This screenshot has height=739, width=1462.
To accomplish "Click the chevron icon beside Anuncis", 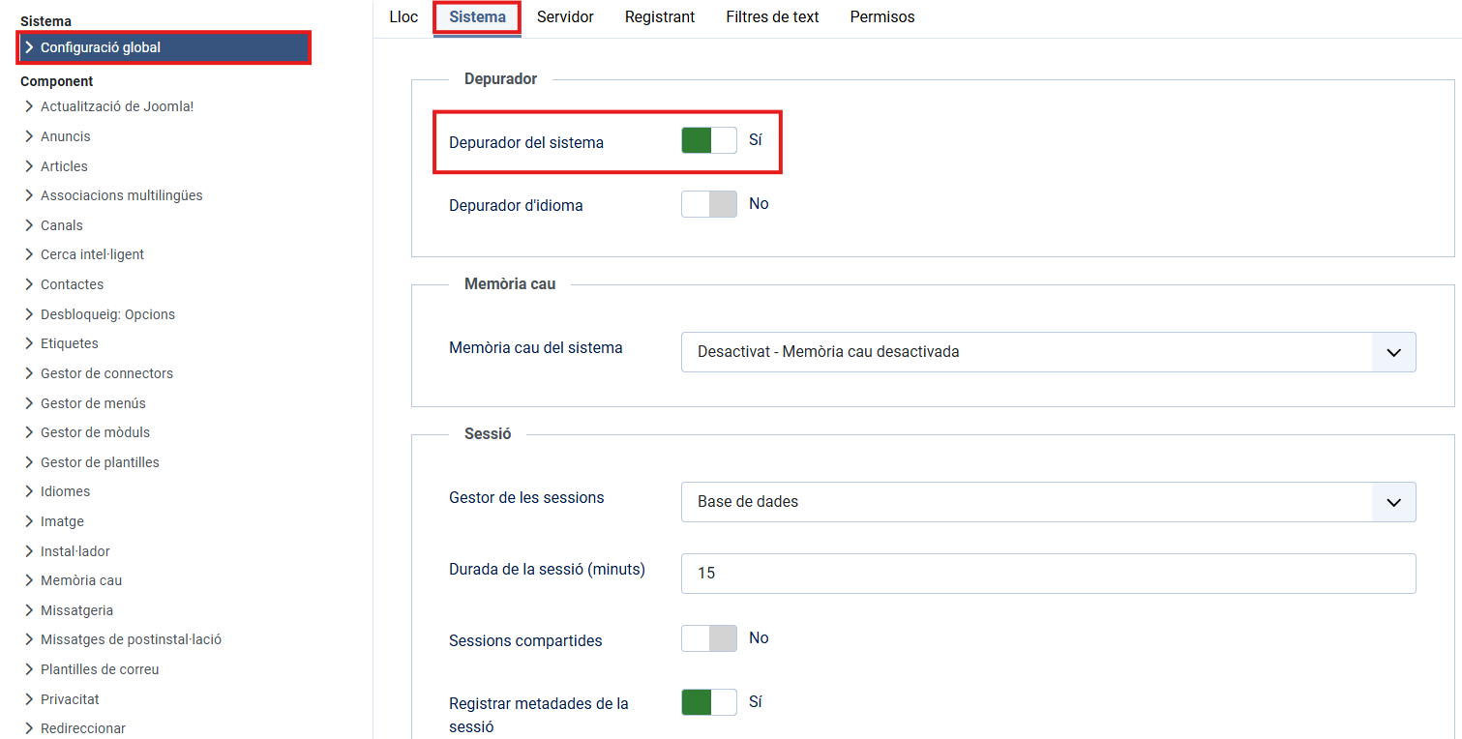I will 29,136.
